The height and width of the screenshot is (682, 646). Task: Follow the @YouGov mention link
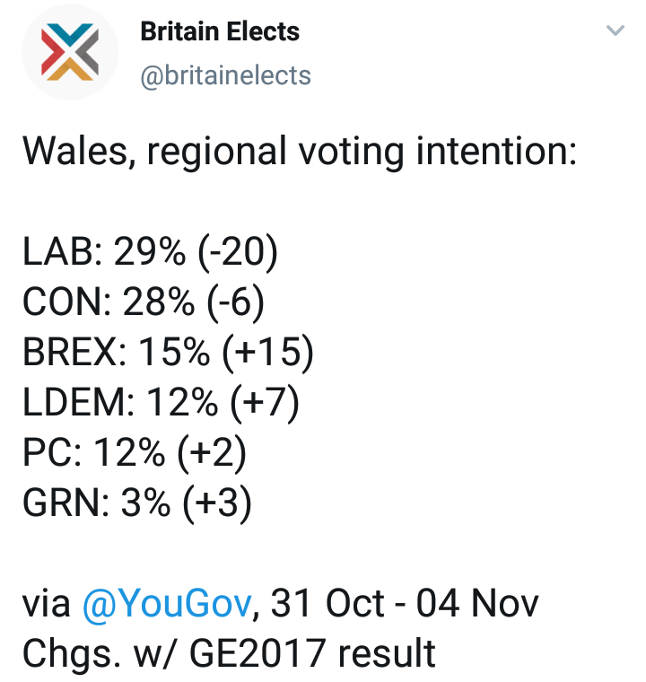(x=166, y=604)
